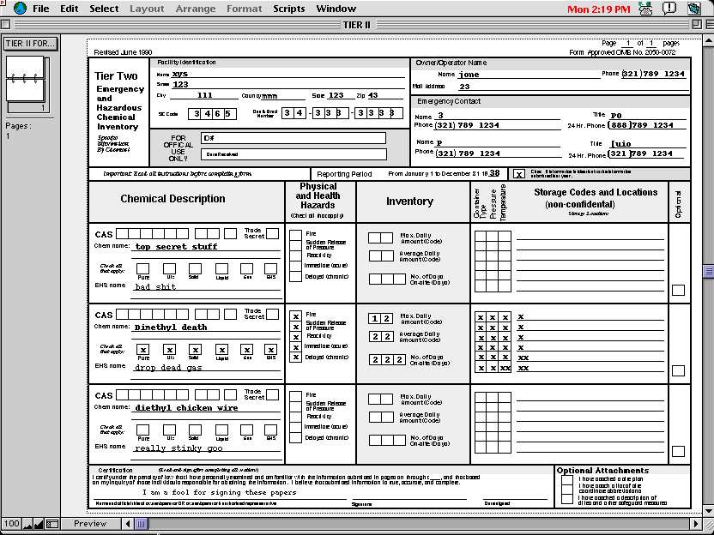
Task: Click the exclamation speech balloon icon
Action: pos(669,9)
